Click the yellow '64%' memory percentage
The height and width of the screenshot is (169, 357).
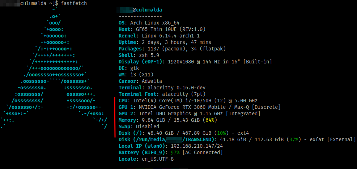210,120
